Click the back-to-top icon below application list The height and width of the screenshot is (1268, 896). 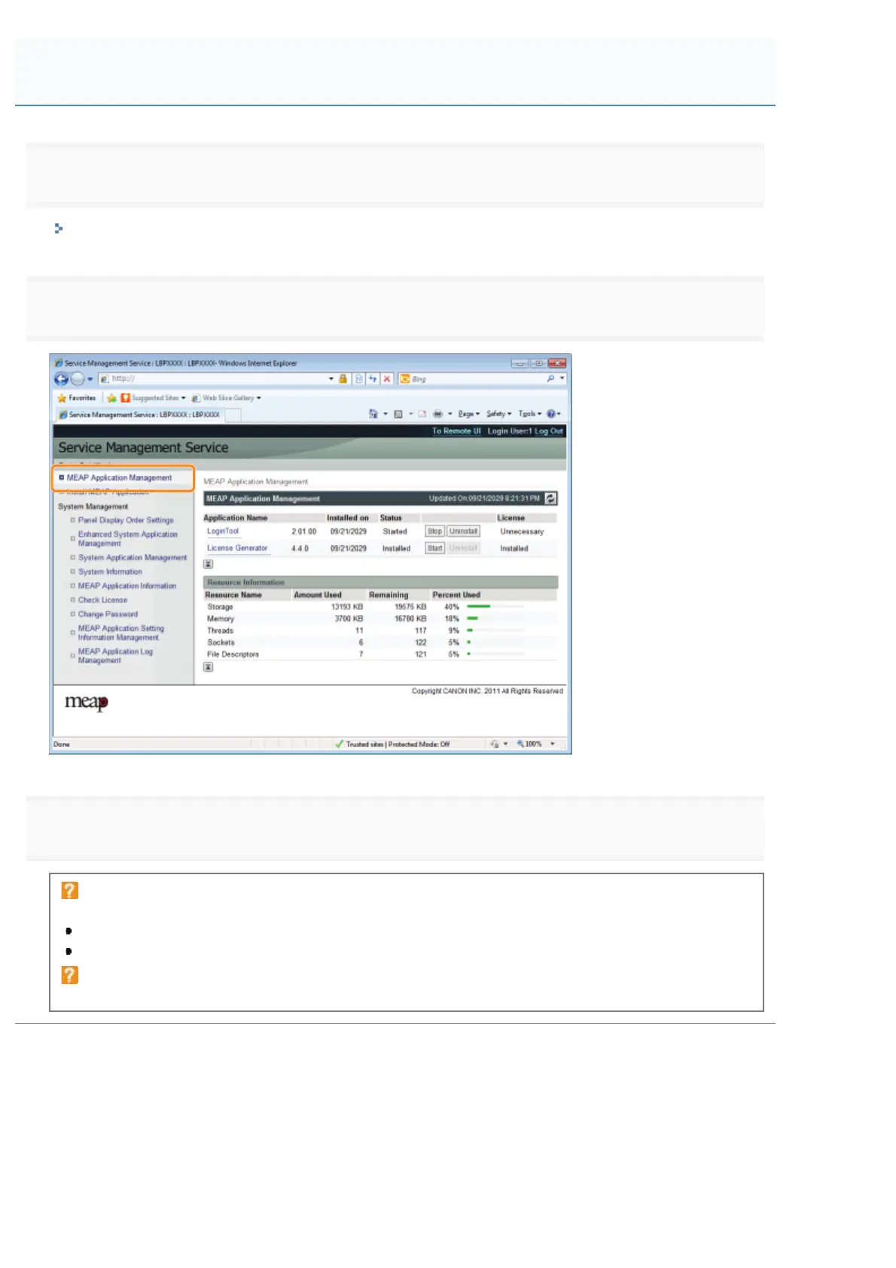[x=209, y=564]
